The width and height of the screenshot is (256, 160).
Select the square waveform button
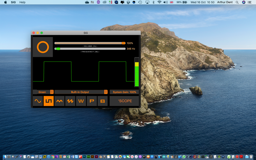[x=49, y=101]
